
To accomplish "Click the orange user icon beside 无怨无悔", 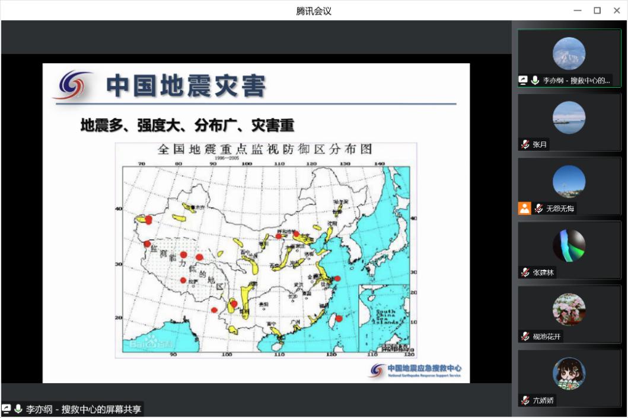I will (x=524, y=208).
